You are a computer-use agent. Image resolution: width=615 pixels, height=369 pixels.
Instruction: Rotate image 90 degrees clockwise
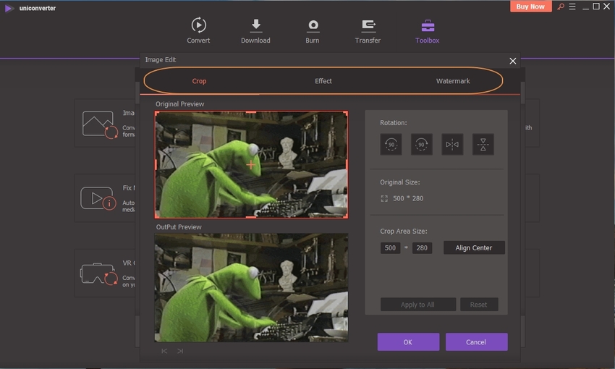pos(422,145)
